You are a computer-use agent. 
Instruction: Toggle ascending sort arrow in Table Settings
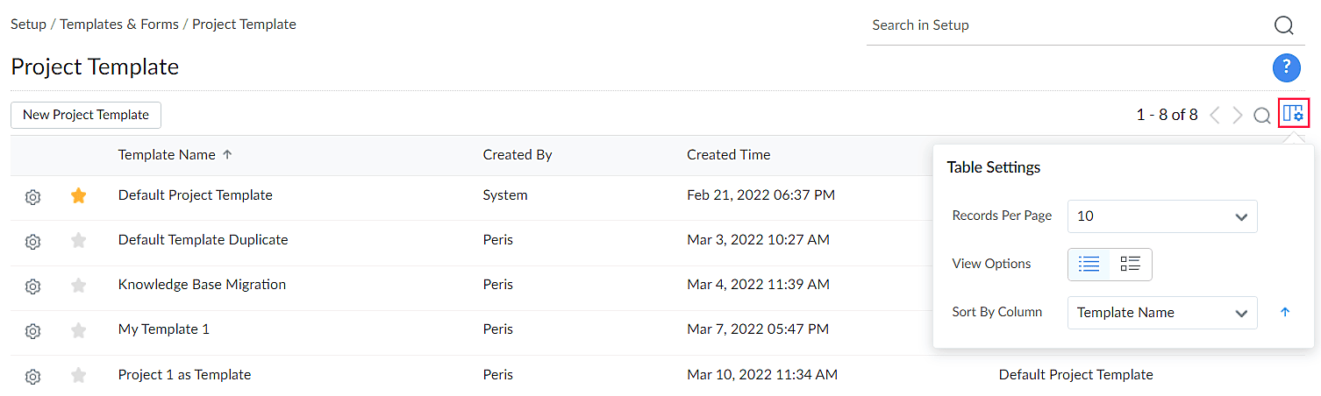click(1285, 312)
